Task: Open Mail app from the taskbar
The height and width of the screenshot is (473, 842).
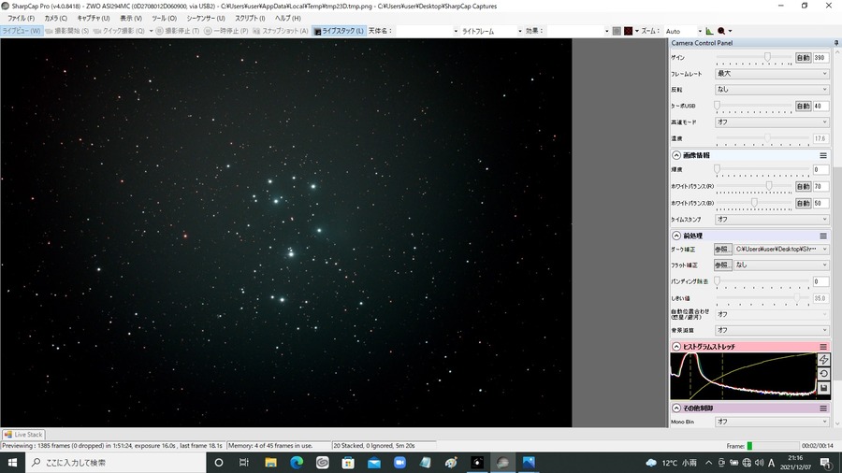Action: click(373, 463)
